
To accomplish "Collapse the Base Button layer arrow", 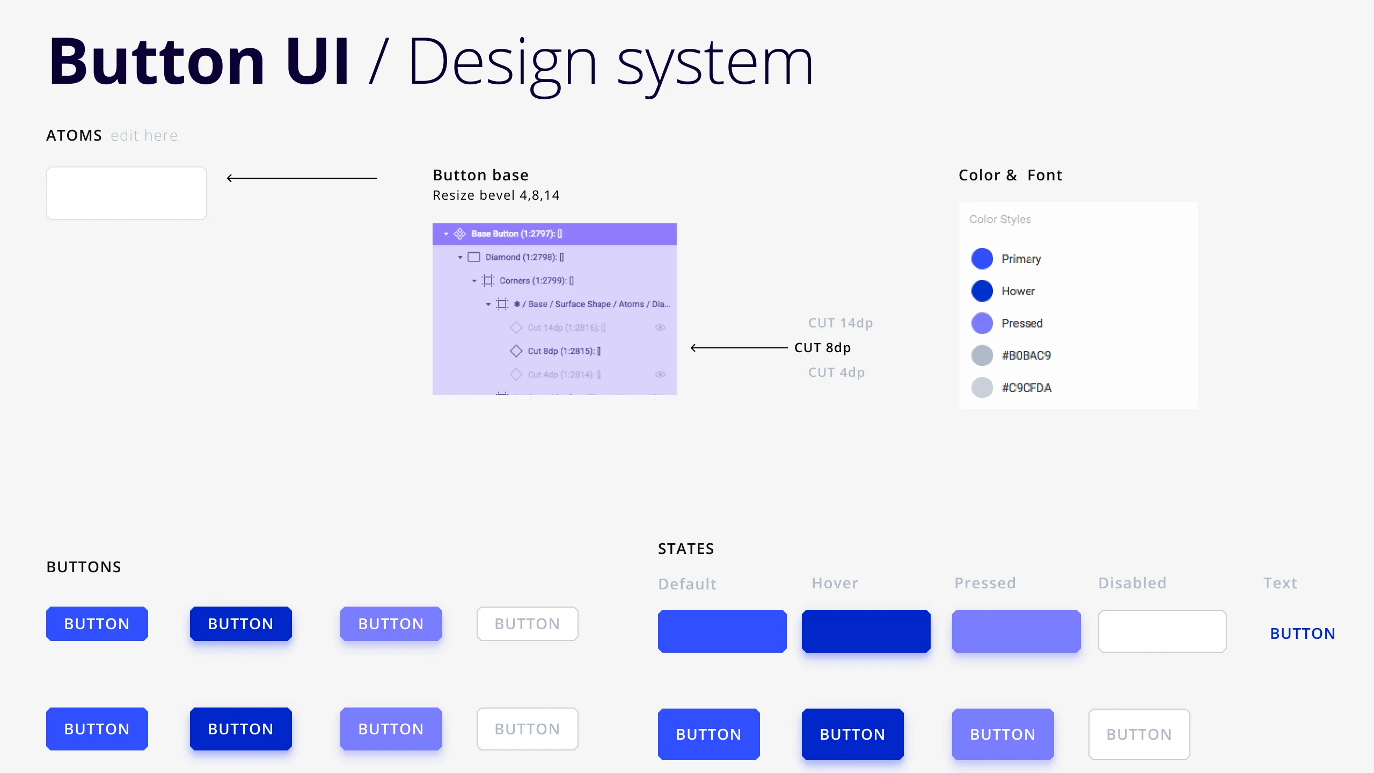I will pos(446,234).
